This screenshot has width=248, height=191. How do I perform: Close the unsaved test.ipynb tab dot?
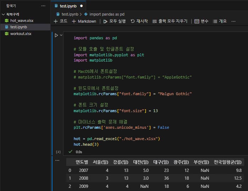82,6
